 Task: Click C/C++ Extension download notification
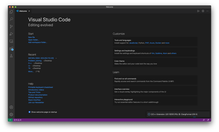[x=178, y=114]
